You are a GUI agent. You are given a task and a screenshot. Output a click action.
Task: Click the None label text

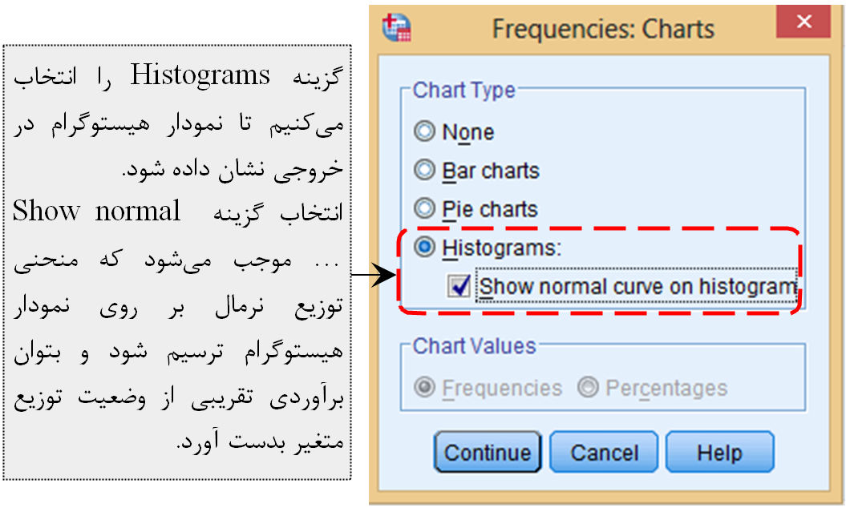[x=468, y=132]
